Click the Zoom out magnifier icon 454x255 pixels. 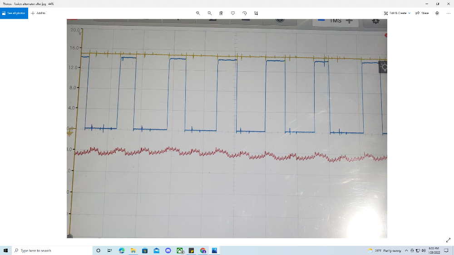pos(210,13)
